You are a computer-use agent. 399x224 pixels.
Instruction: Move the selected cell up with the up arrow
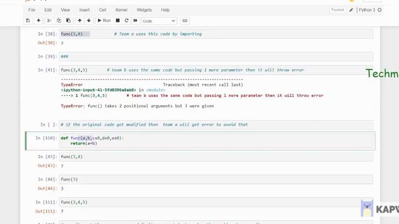click(x=80, y=21)
